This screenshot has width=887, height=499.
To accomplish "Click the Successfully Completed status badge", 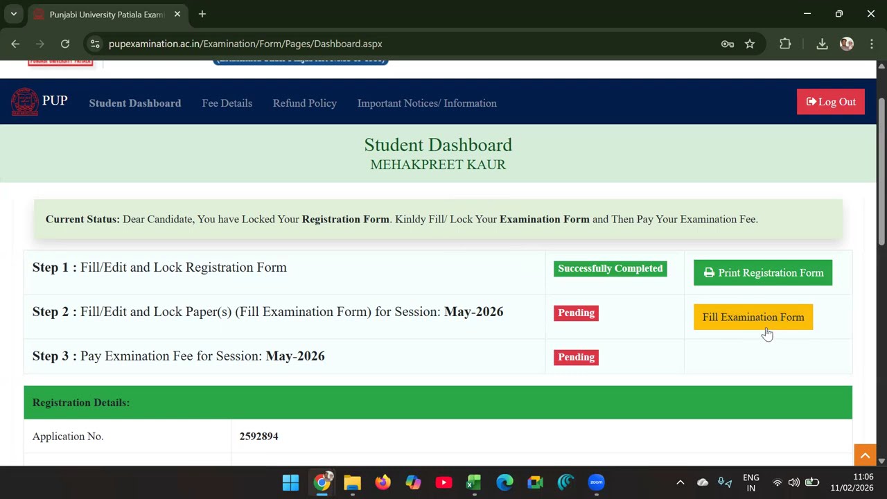I will tap(611, 268).
